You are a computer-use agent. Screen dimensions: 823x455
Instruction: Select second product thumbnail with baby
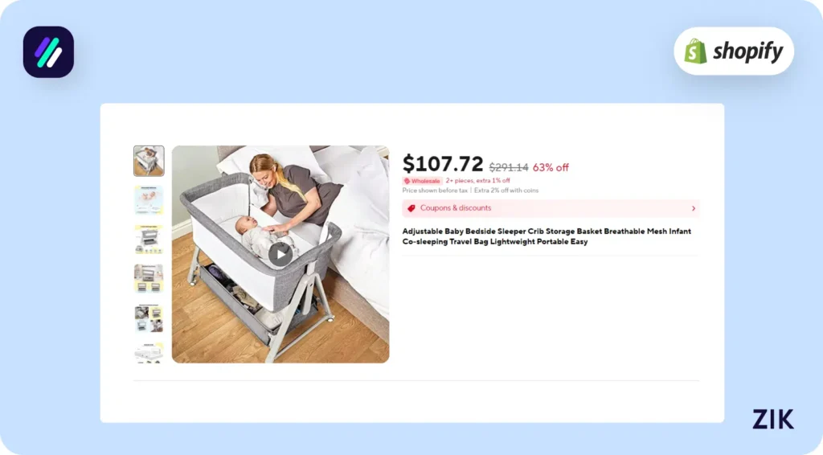click(x=149, y=200)
